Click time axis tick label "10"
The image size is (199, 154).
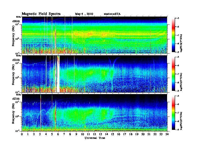(82, 134)
